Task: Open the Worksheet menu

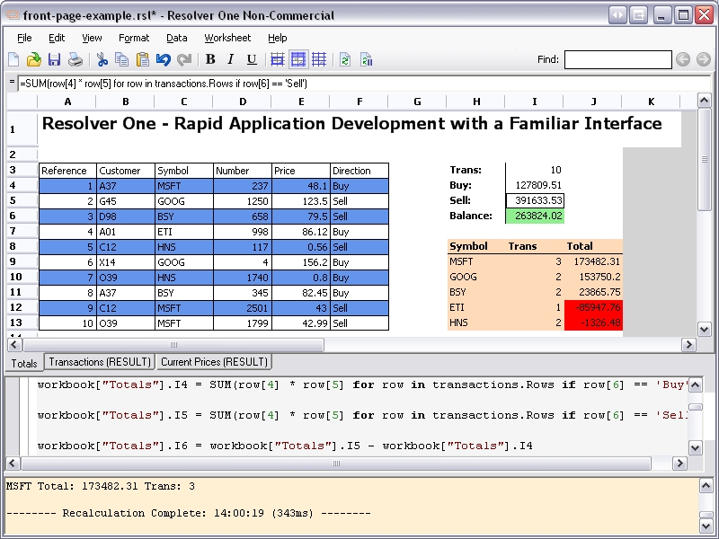Action: pyautogui.click(x=227, y=38)
